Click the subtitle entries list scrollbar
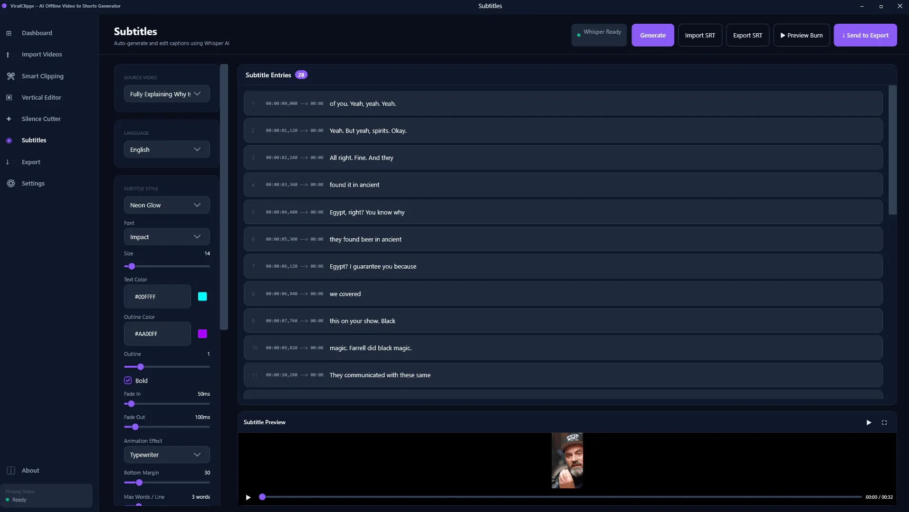 click(892, 150)
